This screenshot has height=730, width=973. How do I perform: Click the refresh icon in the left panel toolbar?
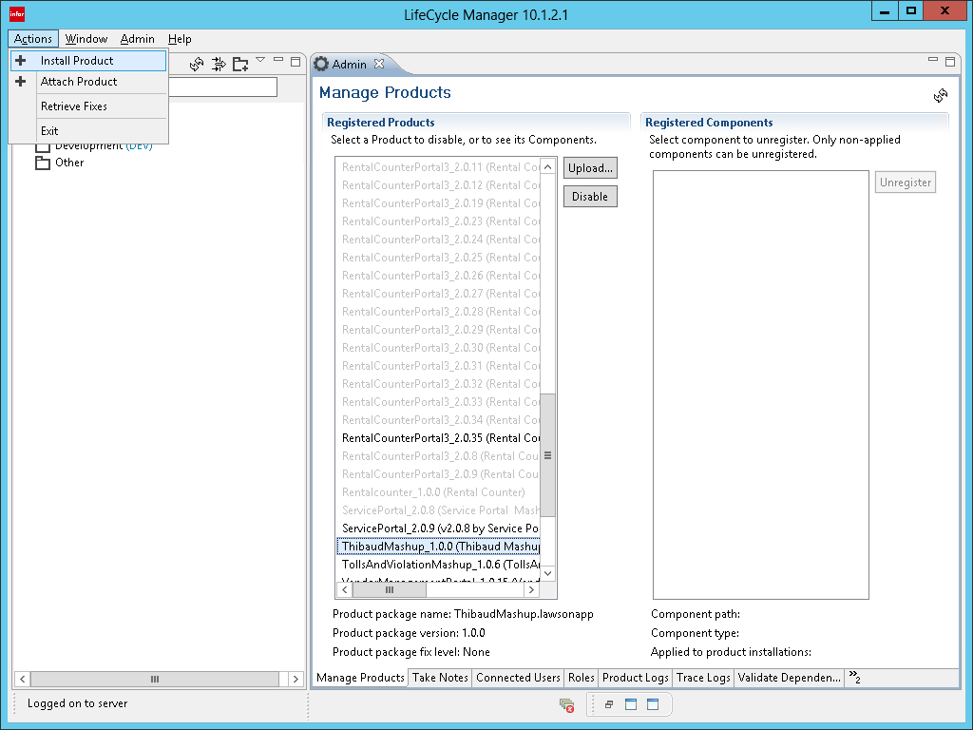click(197, 64)
